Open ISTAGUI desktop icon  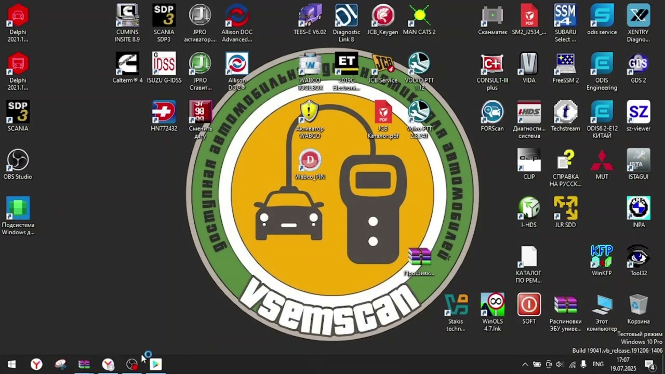(x=639, y=165)
